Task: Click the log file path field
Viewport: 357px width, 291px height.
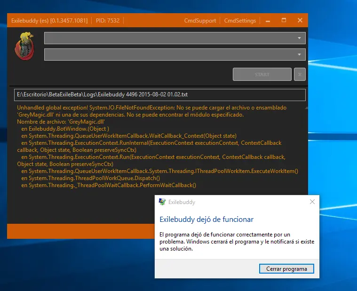Action: pos(159,94)
